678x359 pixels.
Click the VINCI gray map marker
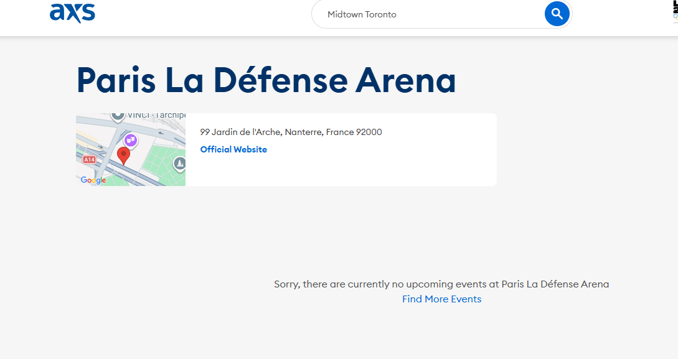116,116
